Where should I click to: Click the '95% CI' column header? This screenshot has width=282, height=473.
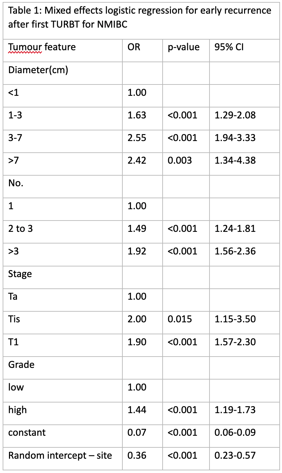coord(229,47)
